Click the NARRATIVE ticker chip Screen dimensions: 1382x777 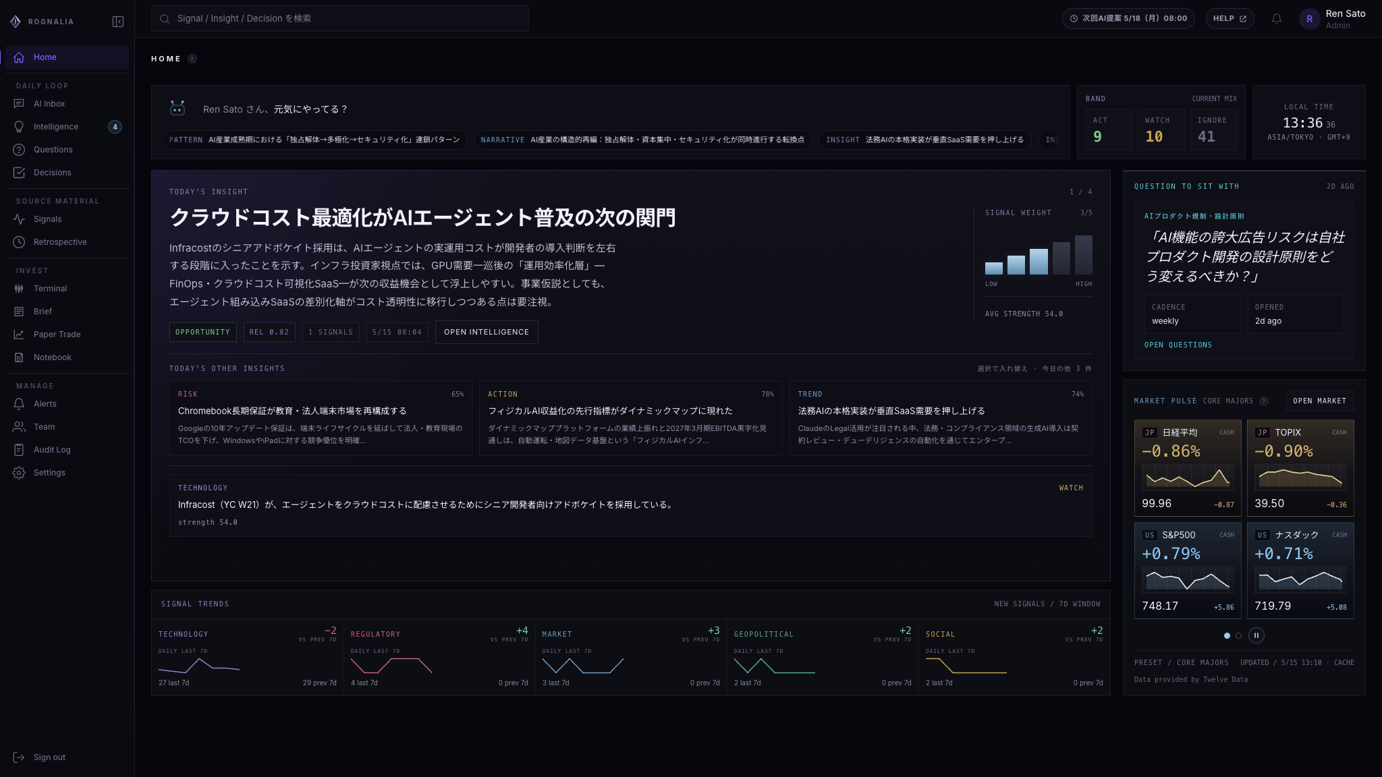642,140
